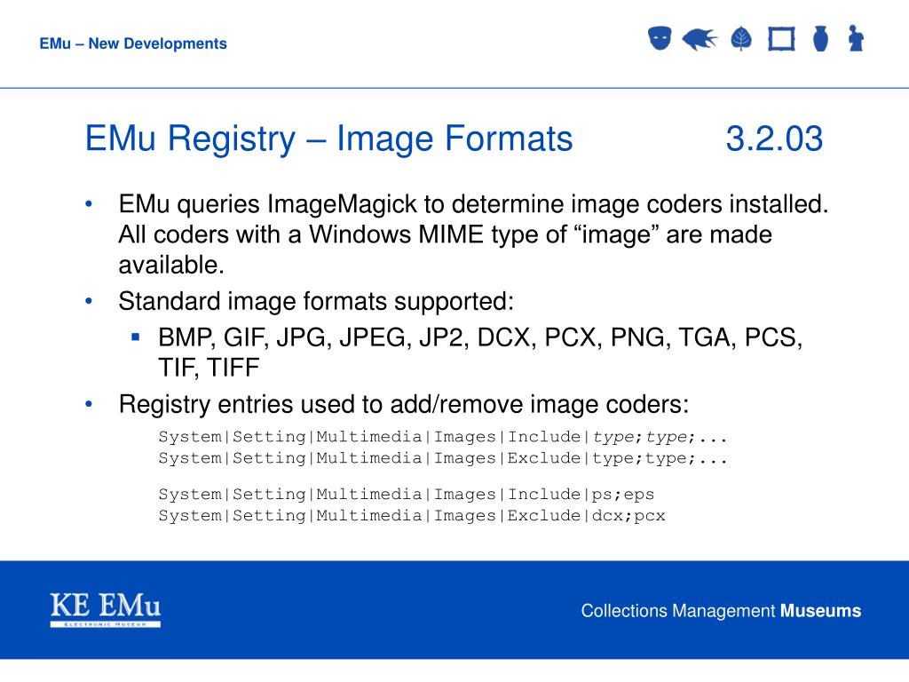Viewport: 909px width, 682px height.
Task: Click the registry line "Exclude|type;type;..."
Action: (443, 458)
